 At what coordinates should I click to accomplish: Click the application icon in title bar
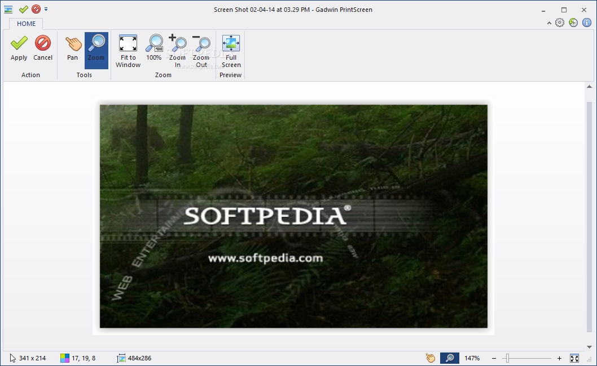click(x=8, y=10)
